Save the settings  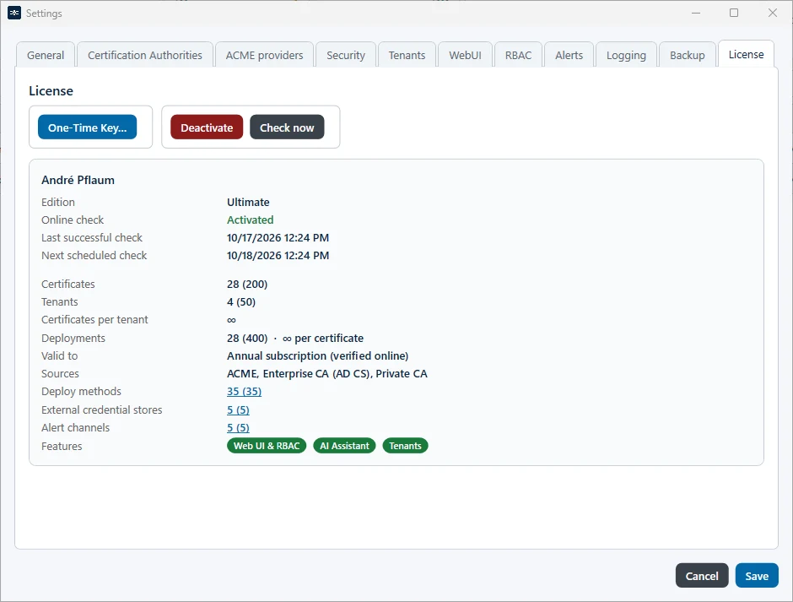tap(757, 576)
